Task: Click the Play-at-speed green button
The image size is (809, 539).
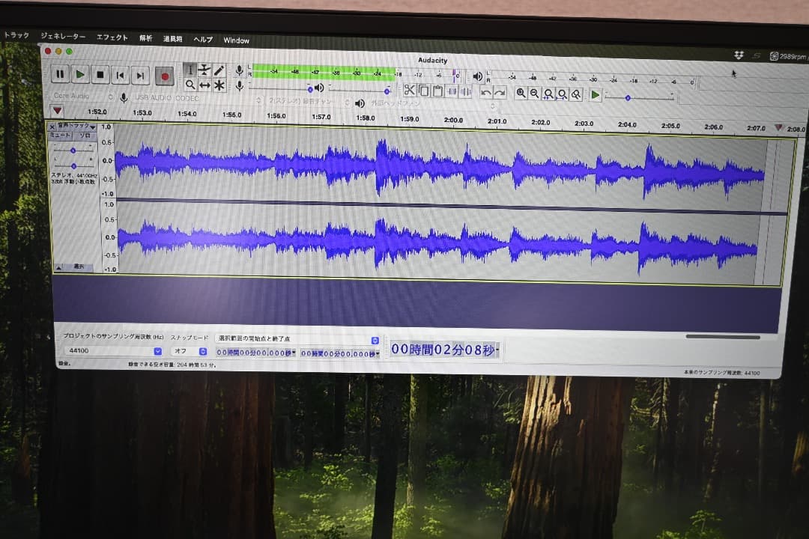Action: (x=595, y=94)
